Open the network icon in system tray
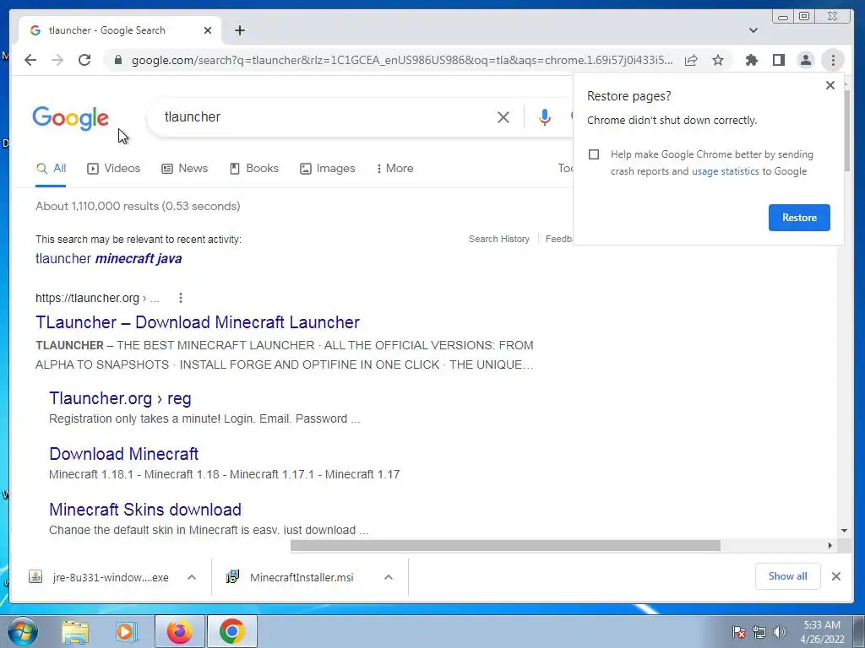The image size is (865, 648). [x=759, y=632]
